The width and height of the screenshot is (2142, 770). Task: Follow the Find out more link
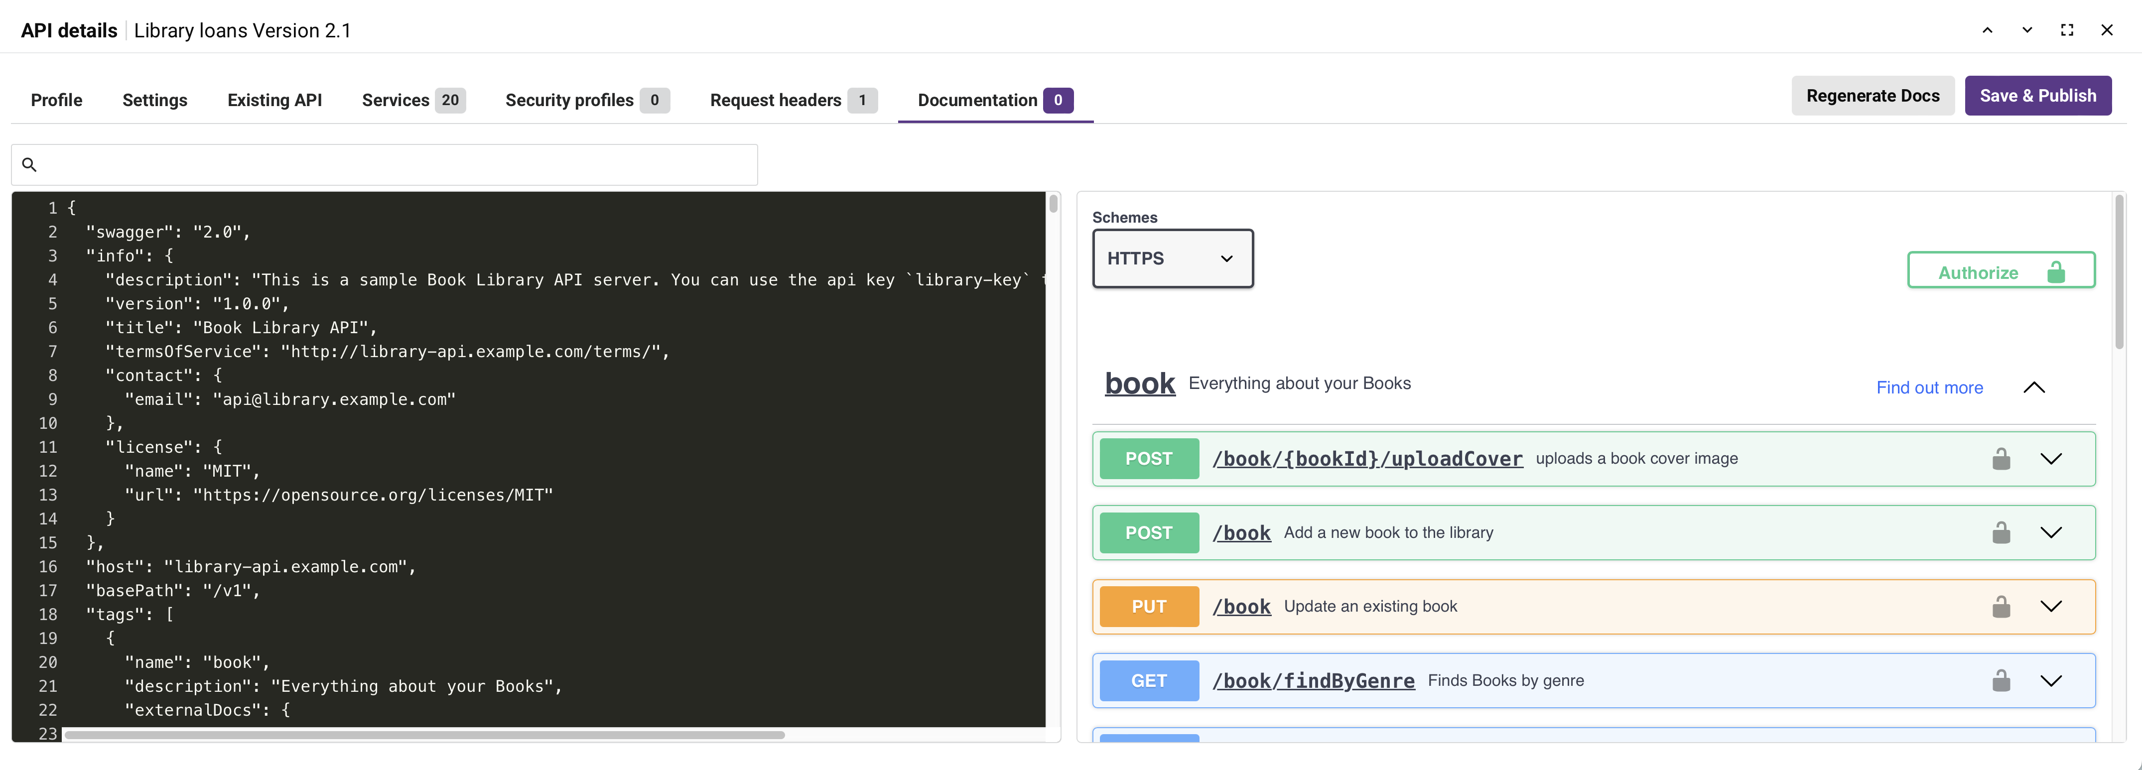tap(1929, 387)
